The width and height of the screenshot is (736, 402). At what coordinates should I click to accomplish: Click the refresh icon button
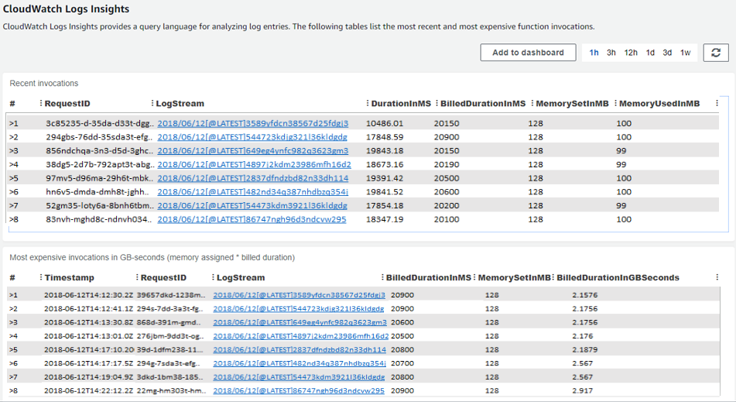(716, 53)
